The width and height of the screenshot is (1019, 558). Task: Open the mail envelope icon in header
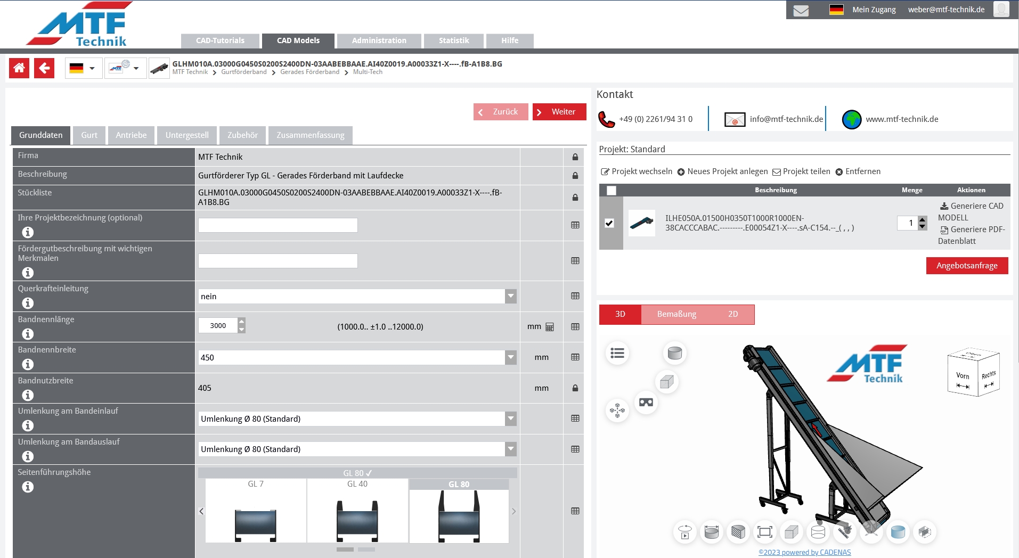(801, 10)
